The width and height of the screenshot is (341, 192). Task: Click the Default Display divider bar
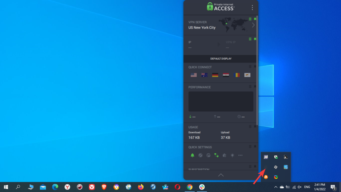tap(221, 59)
